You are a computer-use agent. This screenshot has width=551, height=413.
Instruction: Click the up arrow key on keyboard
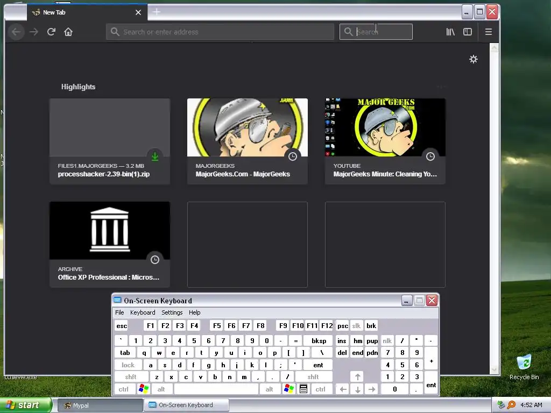pyautogui.click(x=357, y=377)
